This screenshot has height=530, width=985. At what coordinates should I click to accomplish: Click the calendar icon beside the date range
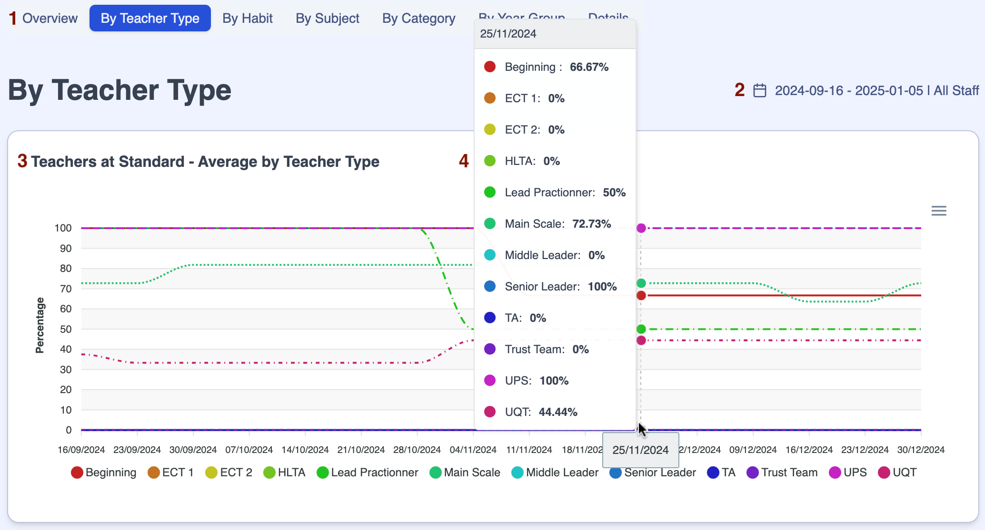pyautogui.click(x=760, y=90)
